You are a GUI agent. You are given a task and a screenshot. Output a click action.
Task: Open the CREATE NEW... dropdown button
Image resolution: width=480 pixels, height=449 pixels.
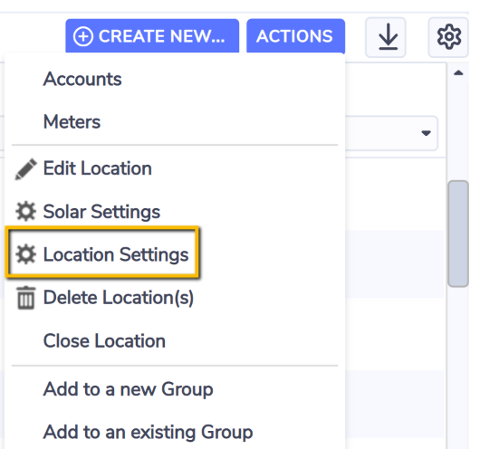(x=152, y=36)
